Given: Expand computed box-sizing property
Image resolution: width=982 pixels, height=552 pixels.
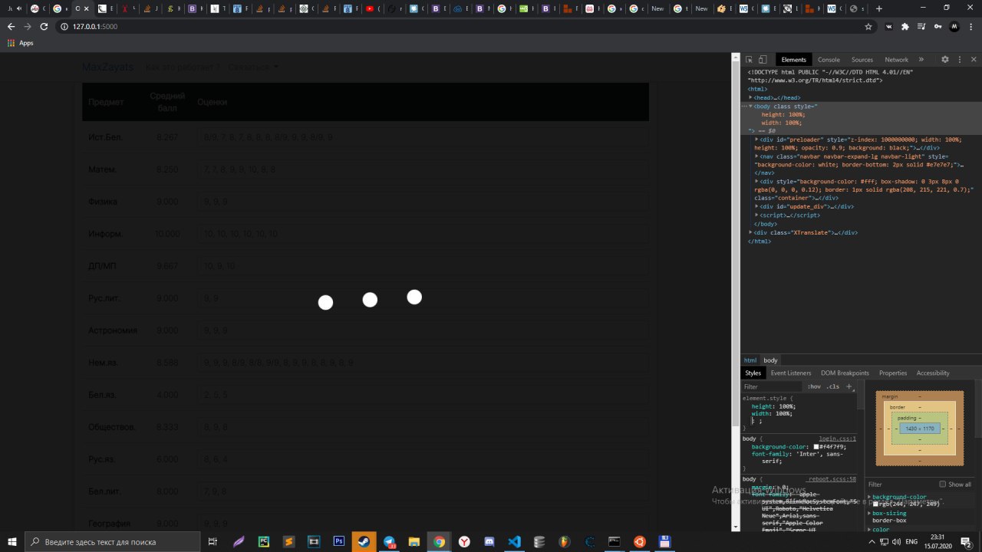Looking at the screenshot, I should click(x=869, y=513).
